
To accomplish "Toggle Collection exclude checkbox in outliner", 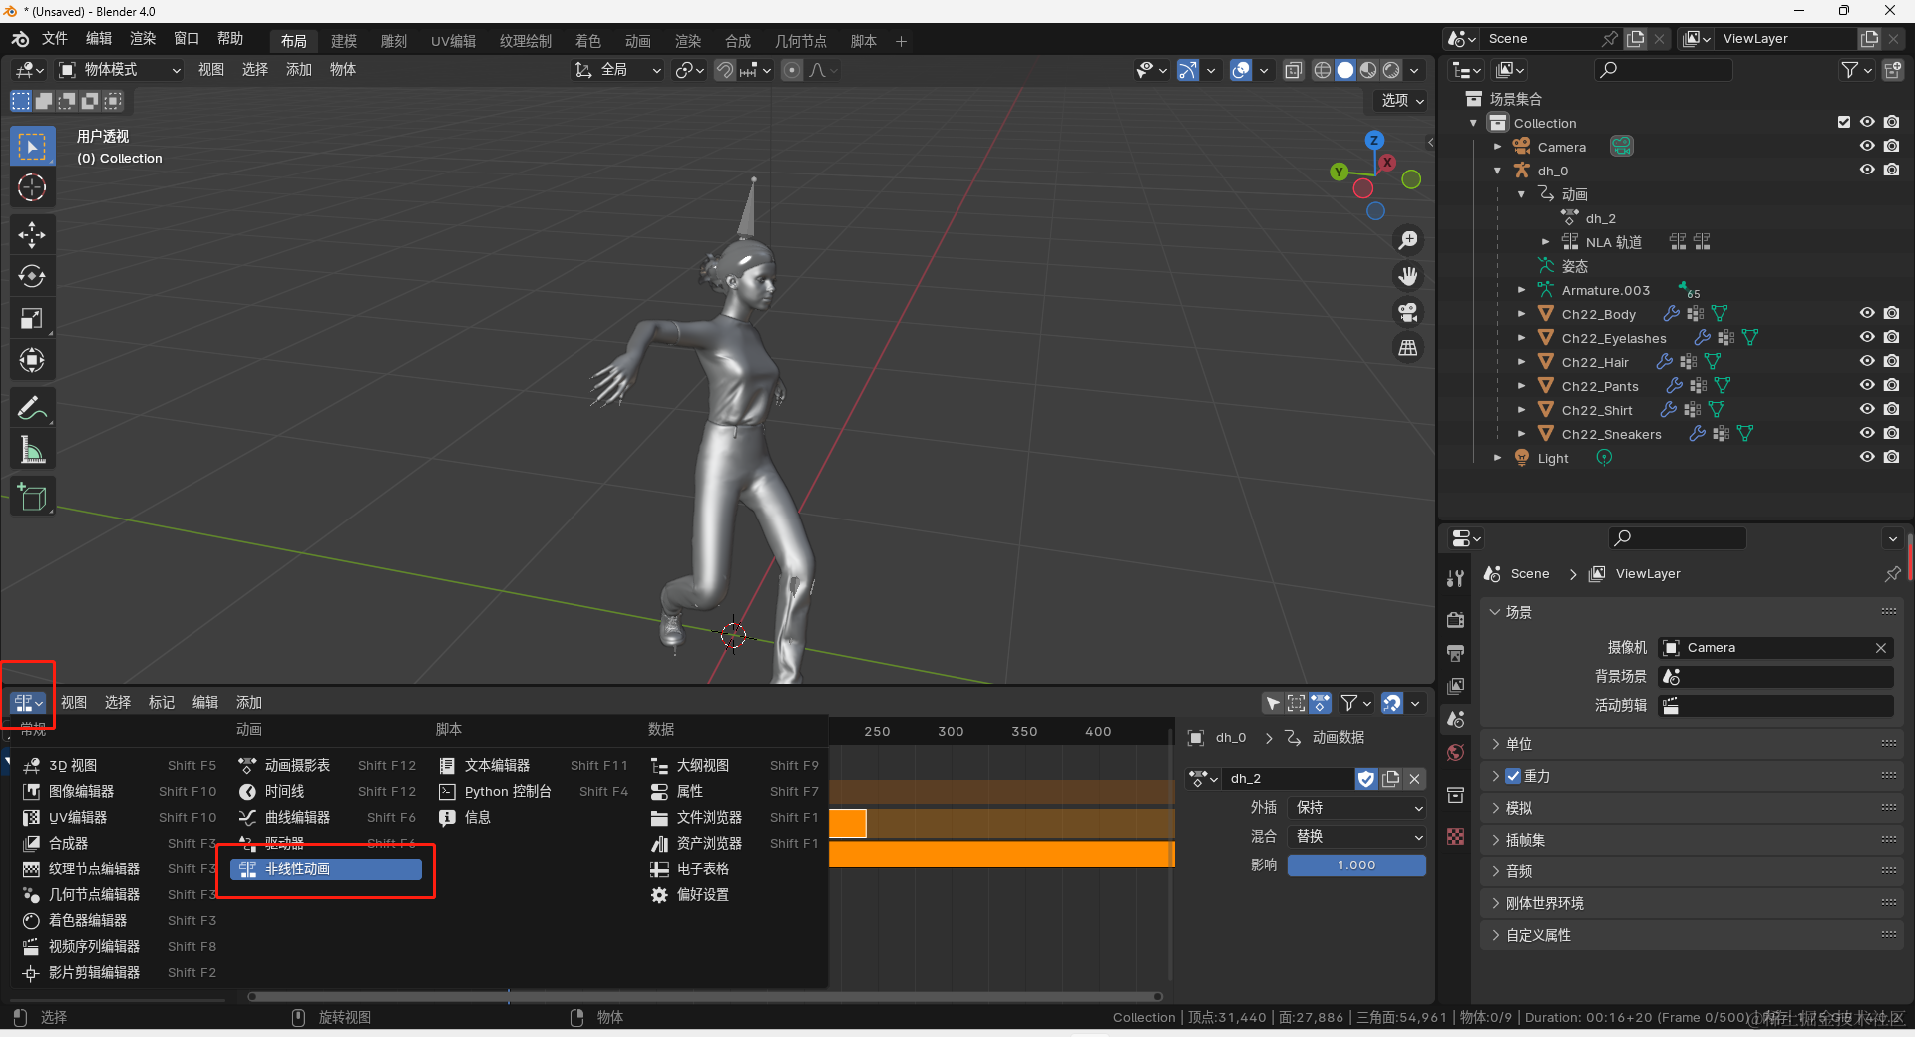I will click(1843, 122).
